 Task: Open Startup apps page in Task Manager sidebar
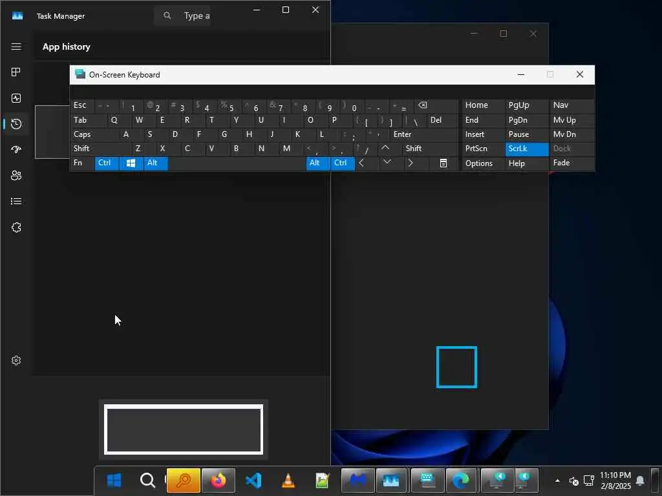pos(16,150)
